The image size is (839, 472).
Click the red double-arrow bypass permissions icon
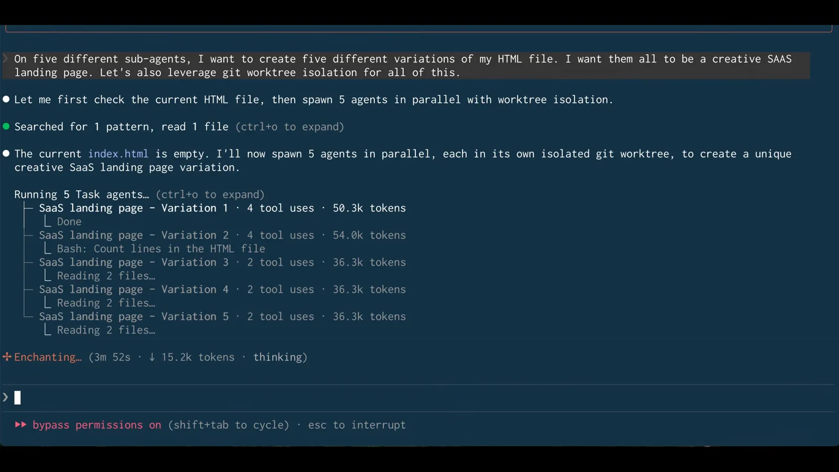point(20,425)
